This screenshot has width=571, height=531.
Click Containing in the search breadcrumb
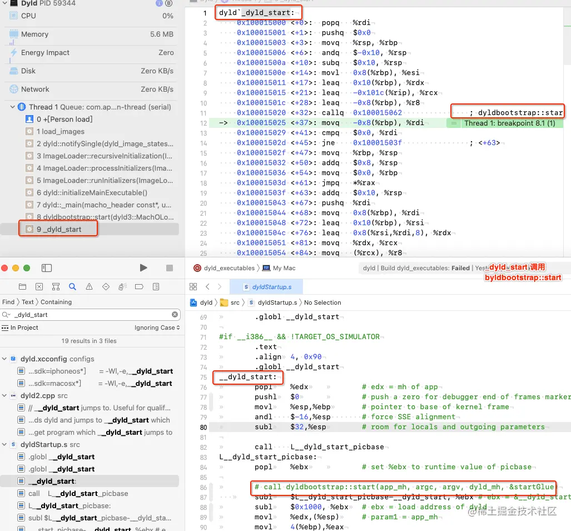56,302
